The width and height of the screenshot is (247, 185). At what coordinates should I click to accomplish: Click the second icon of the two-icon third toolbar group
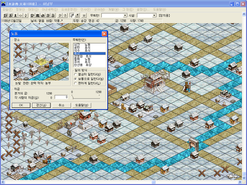click(65, 15)
